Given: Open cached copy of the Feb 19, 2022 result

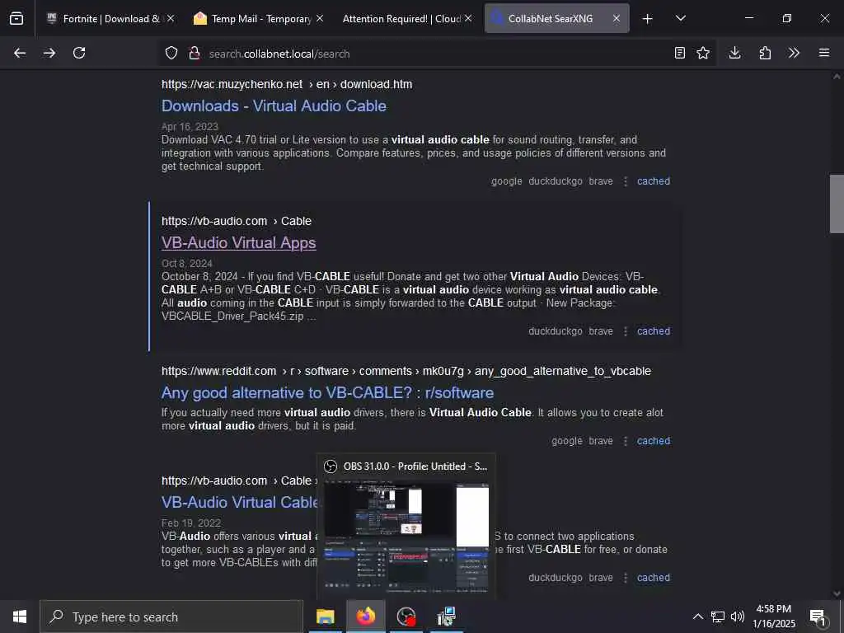Looking at the screenshot, I should (654, 578).
